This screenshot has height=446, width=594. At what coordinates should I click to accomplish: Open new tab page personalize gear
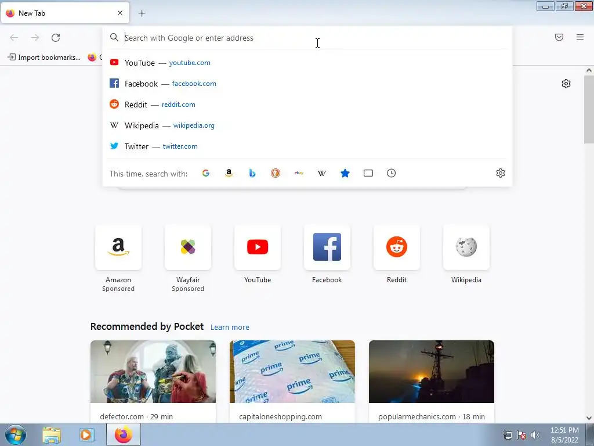point(566,84)
